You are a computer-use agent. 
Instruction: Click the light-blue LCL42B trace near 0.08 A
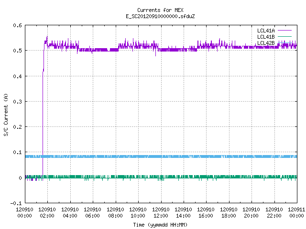161,156
